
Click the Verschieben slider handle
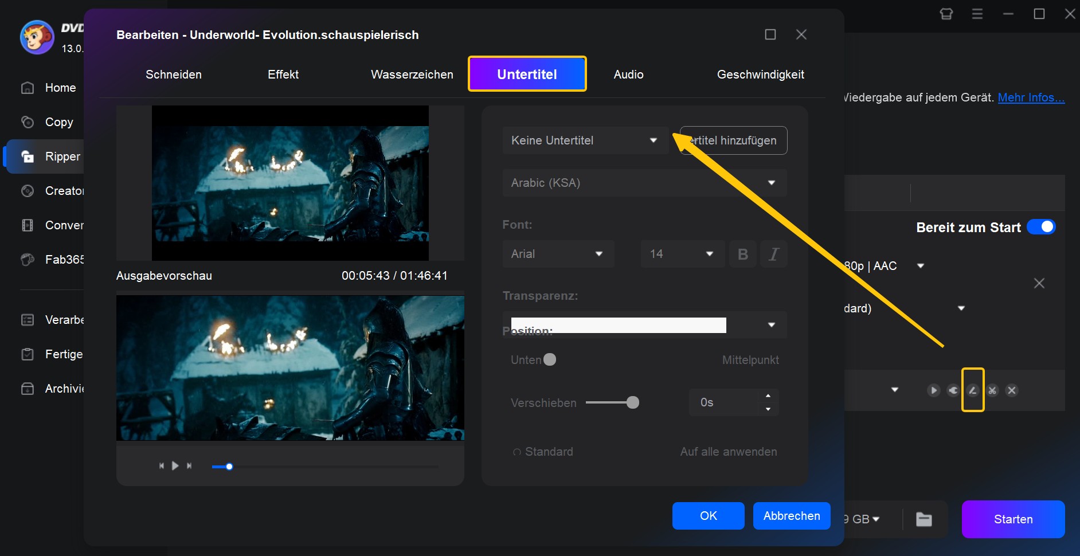[x=633, y=402]
